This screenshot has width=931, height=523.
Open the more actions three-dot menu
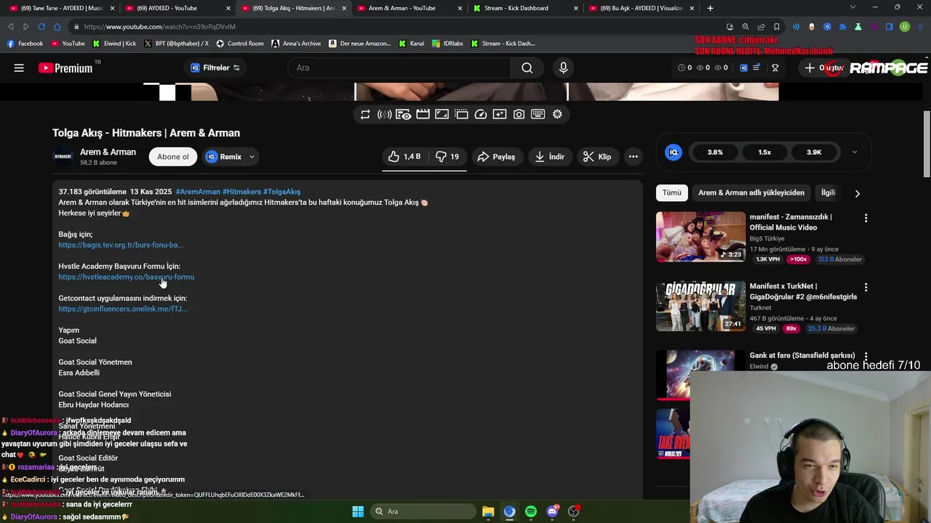[633, 156]
